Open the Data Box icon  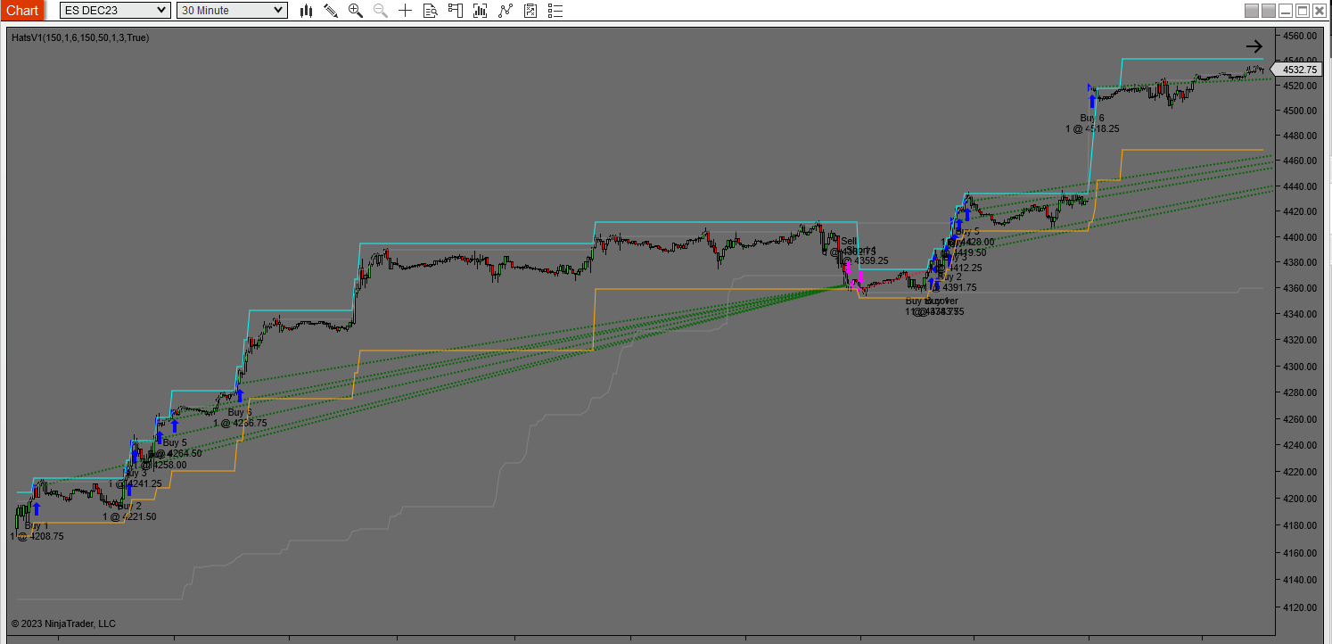430,11
